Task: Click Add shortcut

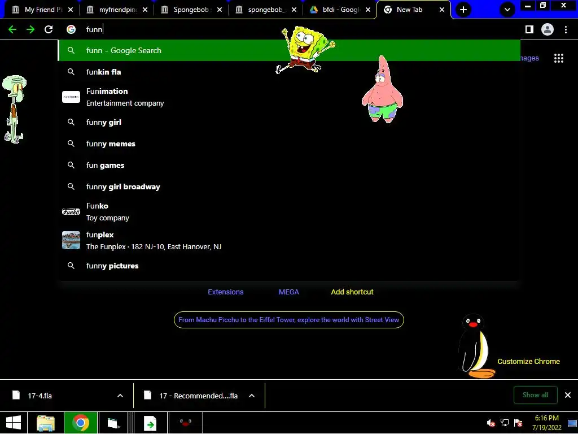Action: (x=352, y=292)
